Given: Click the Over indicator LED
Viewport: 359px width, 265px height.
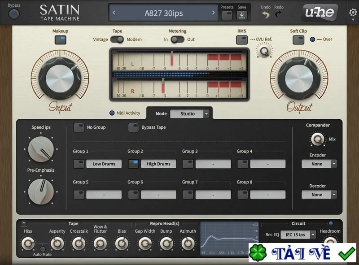Looking at the screenshot, I should tap(312, 39).
